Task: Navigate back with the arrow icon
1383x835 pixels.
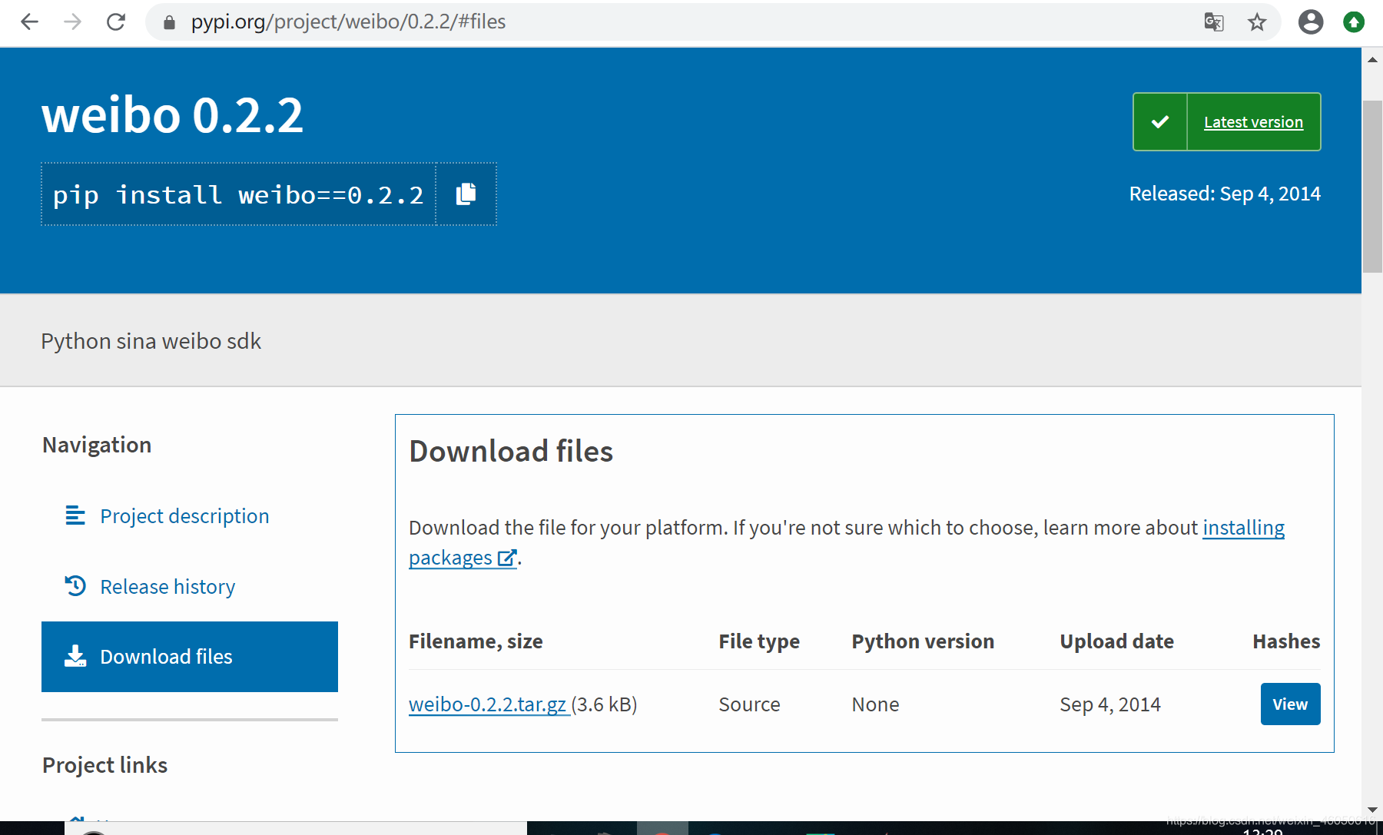Action: pos(28,22)
